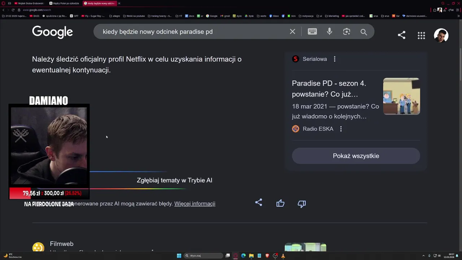Open more options for Radio ESKA source
The width and height of the screenshot is (462, 260).
click(x=341, y=129)
